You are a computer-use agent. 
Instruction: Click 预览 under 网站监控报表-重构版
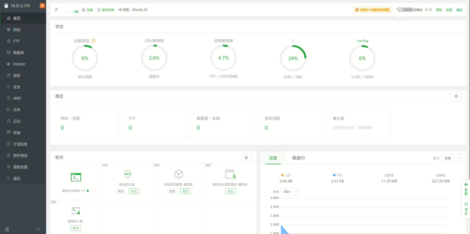point(172,191)
